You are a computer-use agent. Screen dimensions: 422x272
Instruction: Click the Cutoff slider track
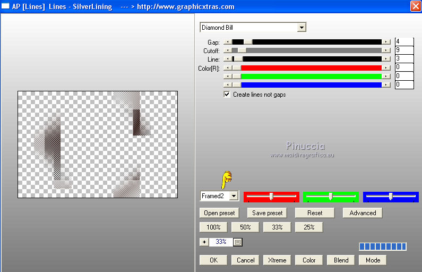click(x=307, y=50)
